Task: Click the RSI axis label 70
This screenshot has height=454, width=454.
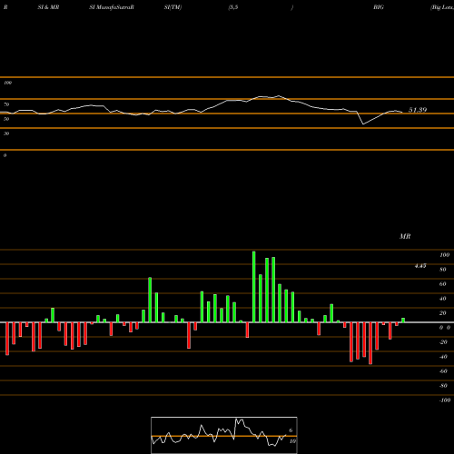Action: pyautogui.click(x=6, y=104)
